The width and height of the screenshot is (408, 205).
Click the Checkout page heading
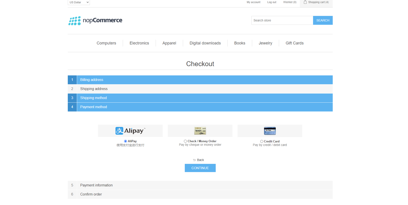click(x=200, y=64)
